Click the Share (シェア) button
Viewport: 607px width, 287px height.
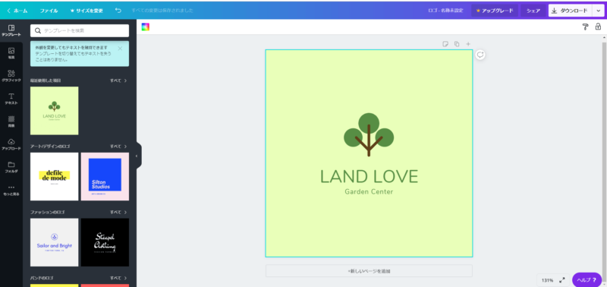point(533,11)
